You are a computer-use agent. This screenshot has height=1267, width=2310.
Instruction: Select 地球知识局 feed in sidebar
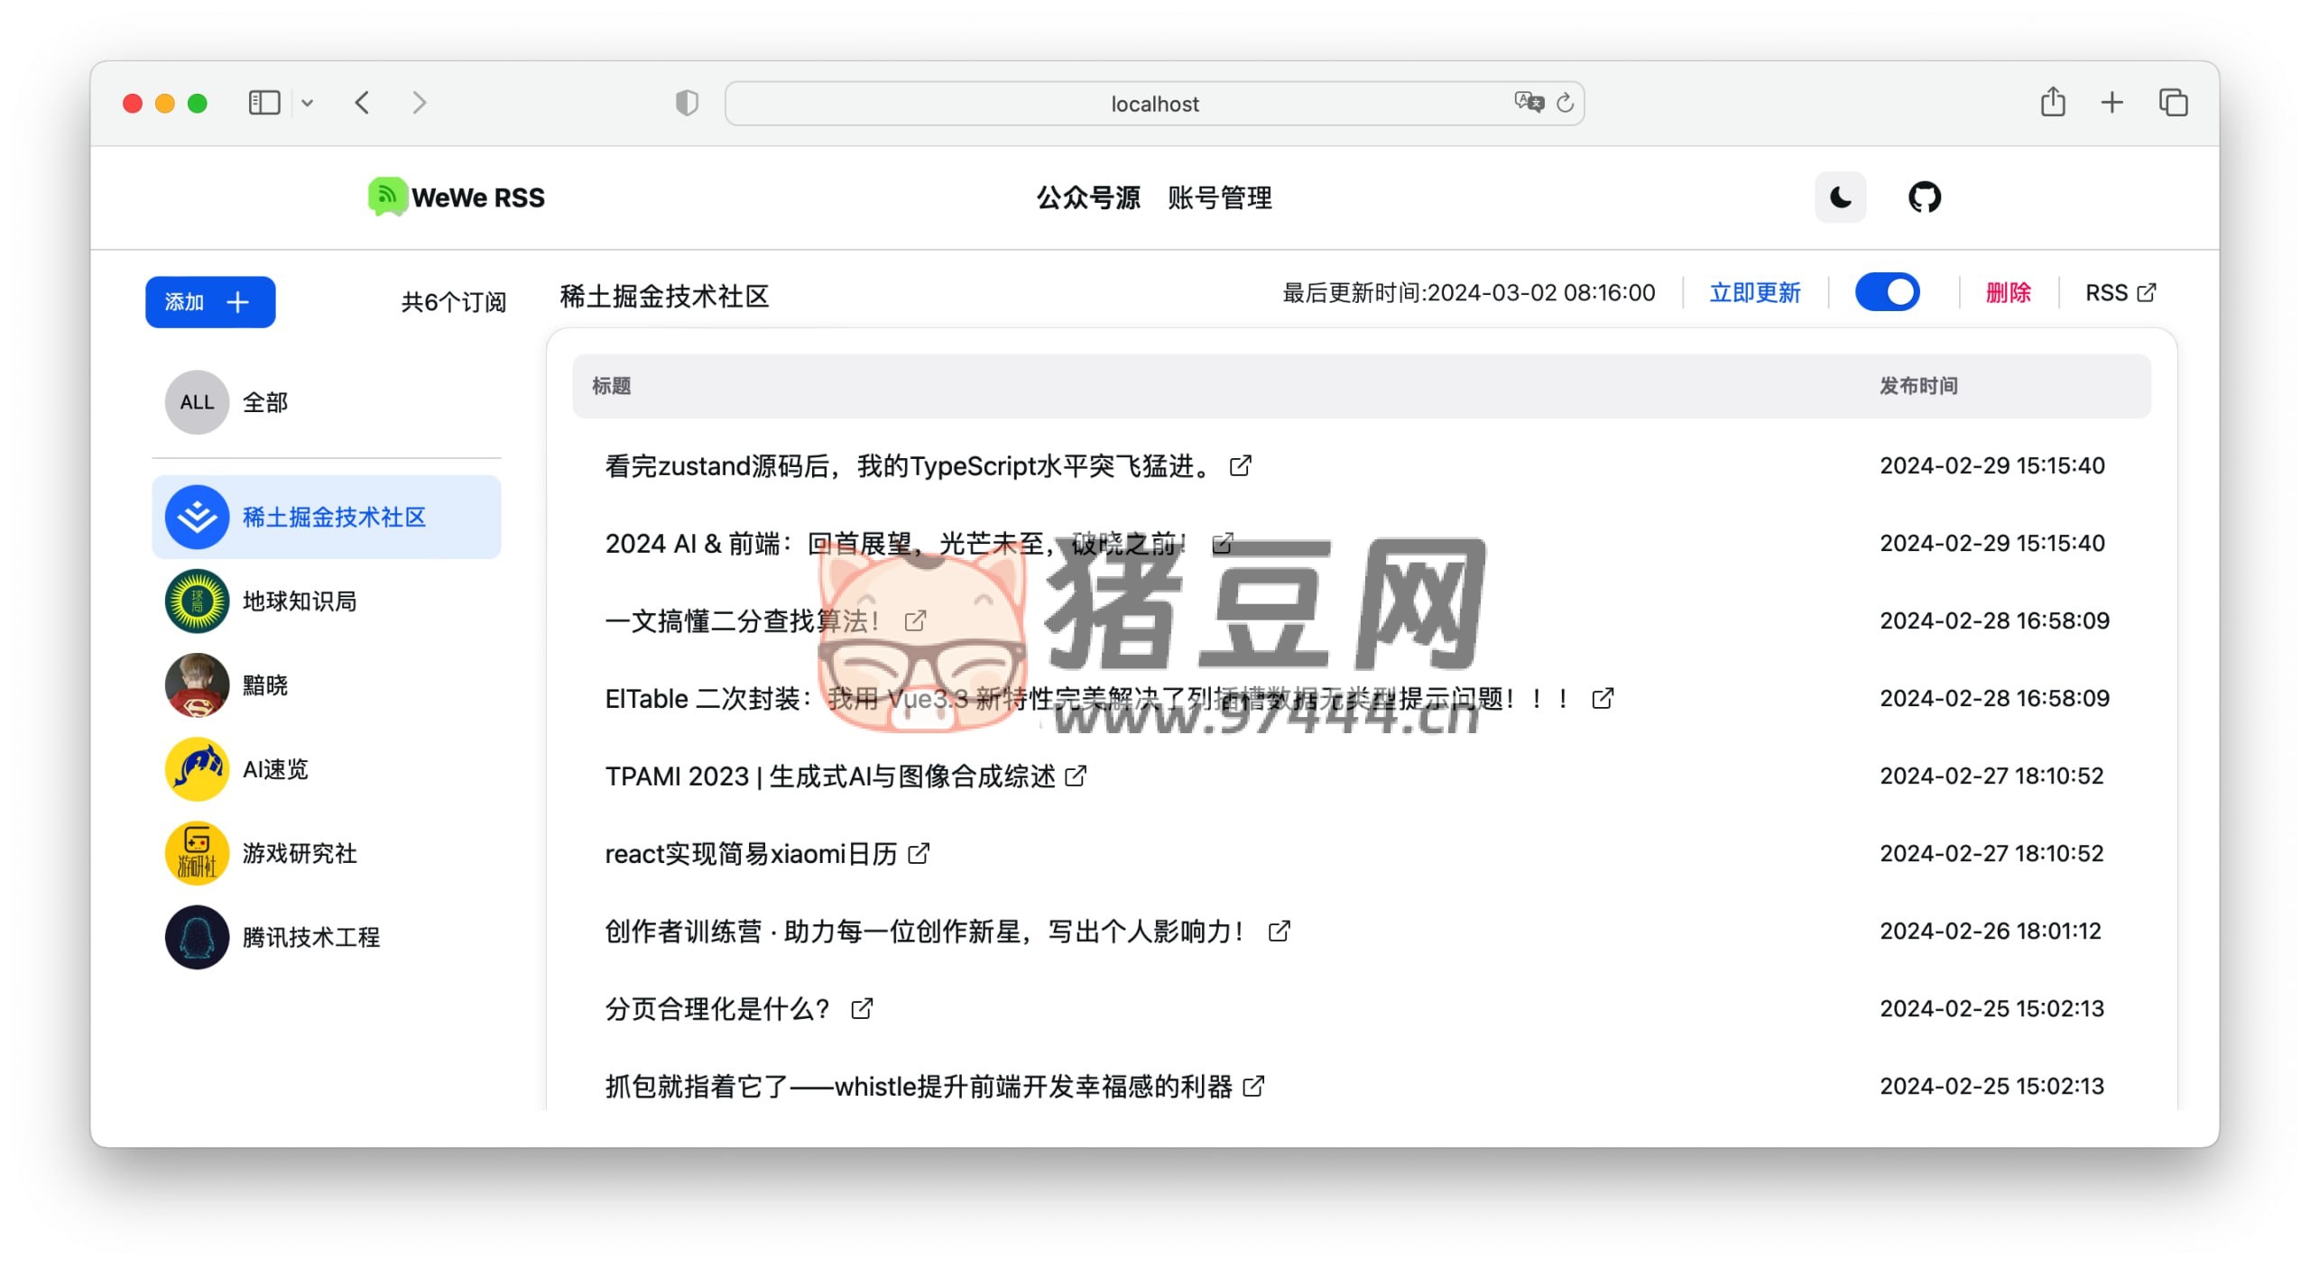pyautogui.click(x=299, y=601)
